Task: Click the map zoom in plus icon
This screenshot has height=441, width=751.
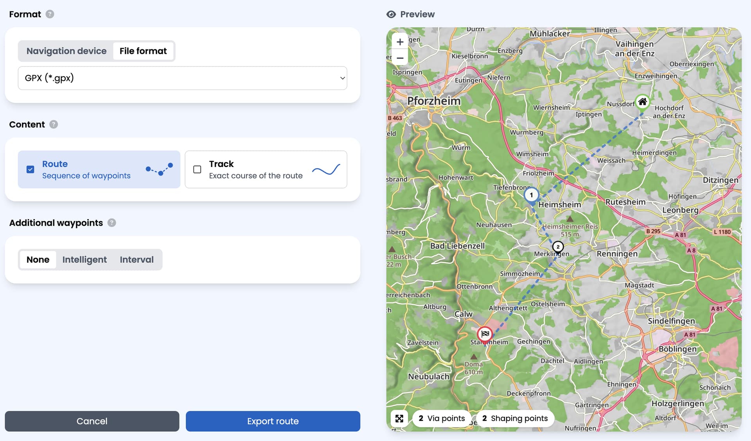Action: pyautogui.click(x=400, y=42)
